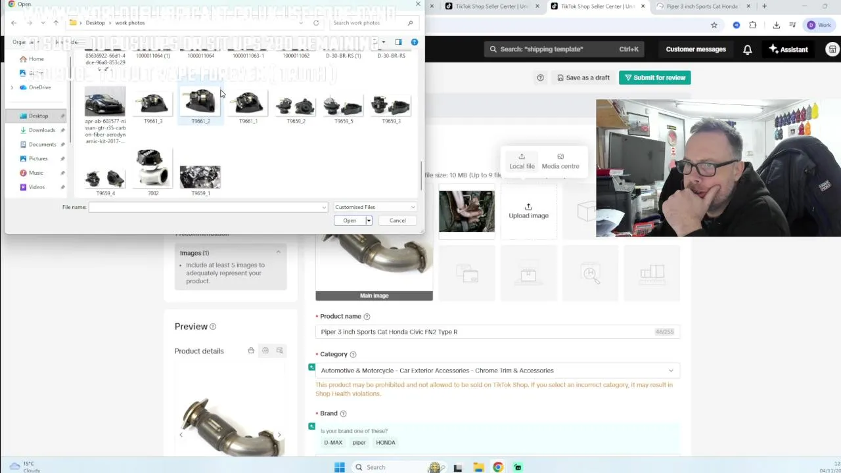841x473 pixels.
Task: Select the Nissan GTR carbon kit photo
Action: tap(105, 116)
